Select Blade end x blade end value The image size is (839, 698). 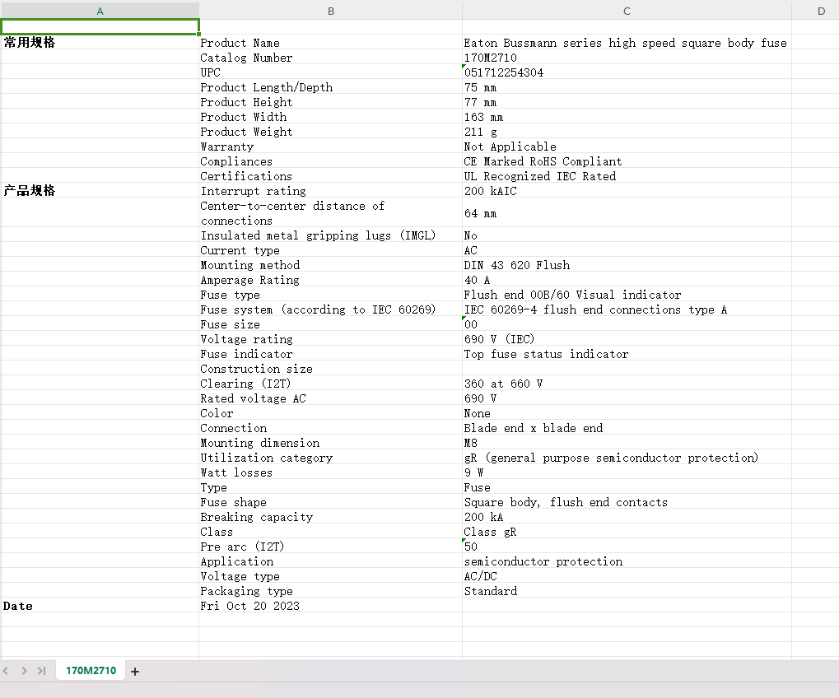(x=627, y=428)
